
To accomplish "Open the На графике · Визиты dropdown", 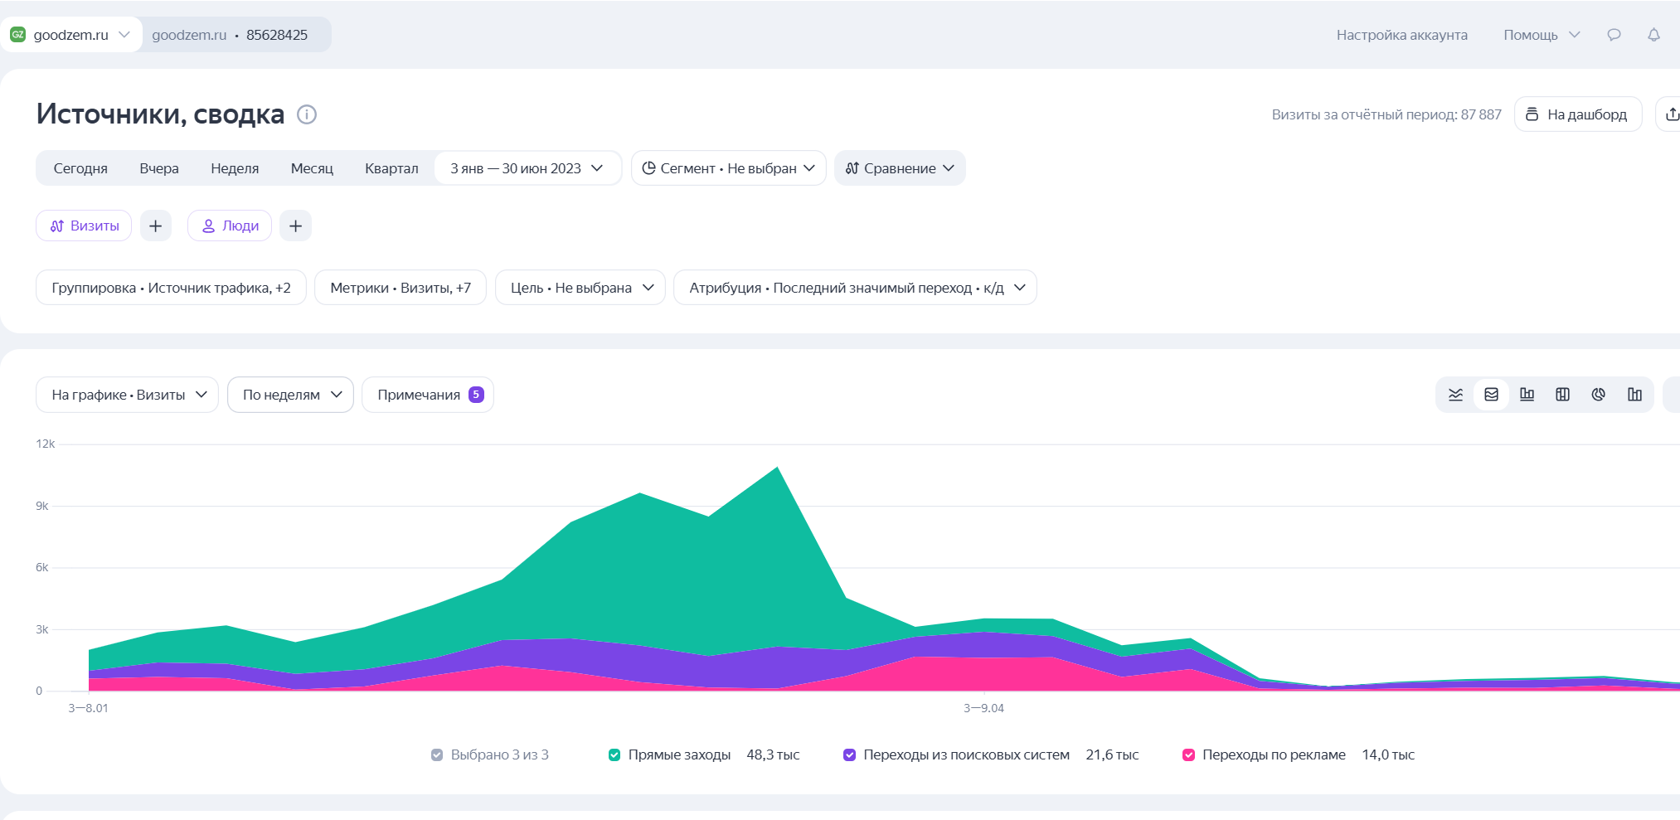I will click(127, 395).
